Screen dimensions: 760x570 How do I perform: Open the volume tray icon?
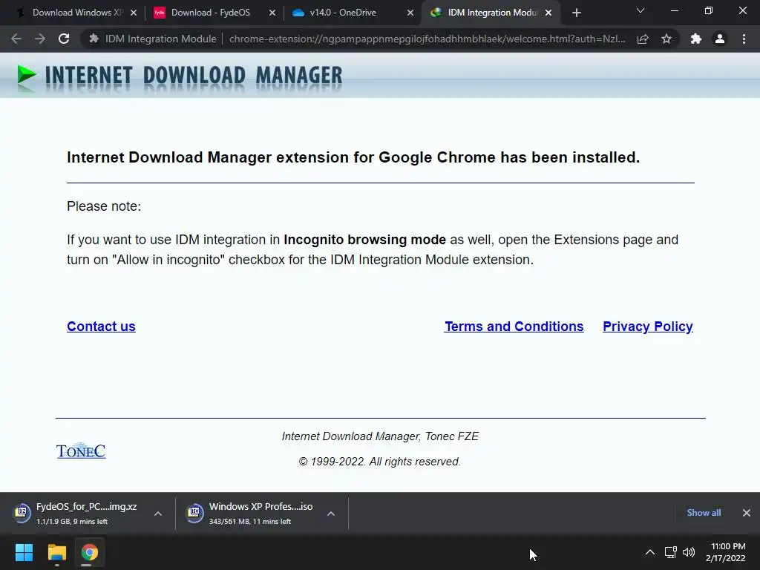pos(688,552)
